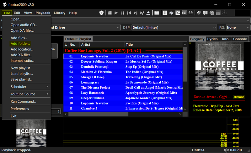This screenshot has height=153, width=251.
Task: Sort by the Title column header
Action: (x=153, y=44)
